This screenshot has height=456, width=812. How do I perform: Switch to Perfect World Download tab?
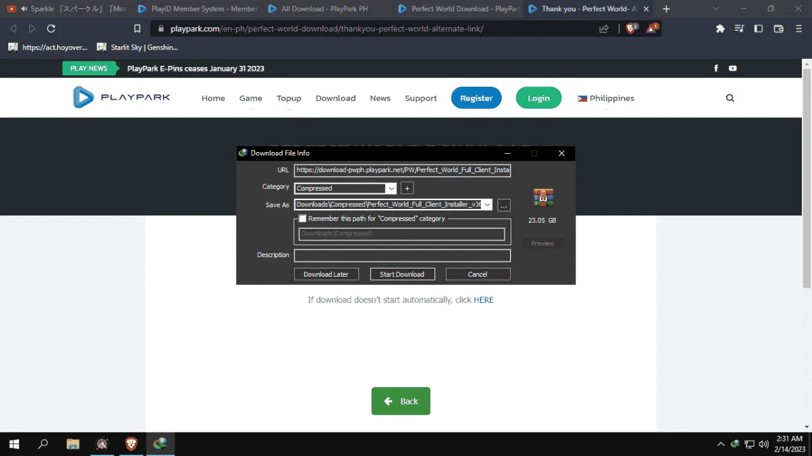[x=457, y=9]
